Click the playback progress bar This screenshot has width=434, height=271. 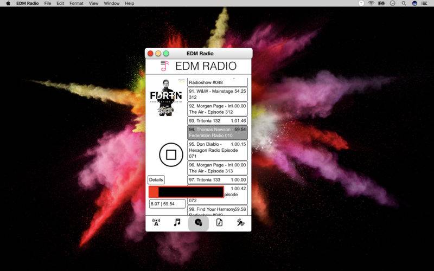click(186, 192)
